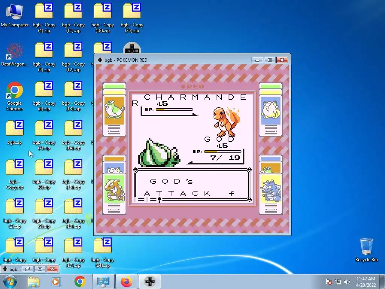385x289 pixels.
Task: Select bgb - Copy (6).zip archive
Action: (x=44, y=96)
